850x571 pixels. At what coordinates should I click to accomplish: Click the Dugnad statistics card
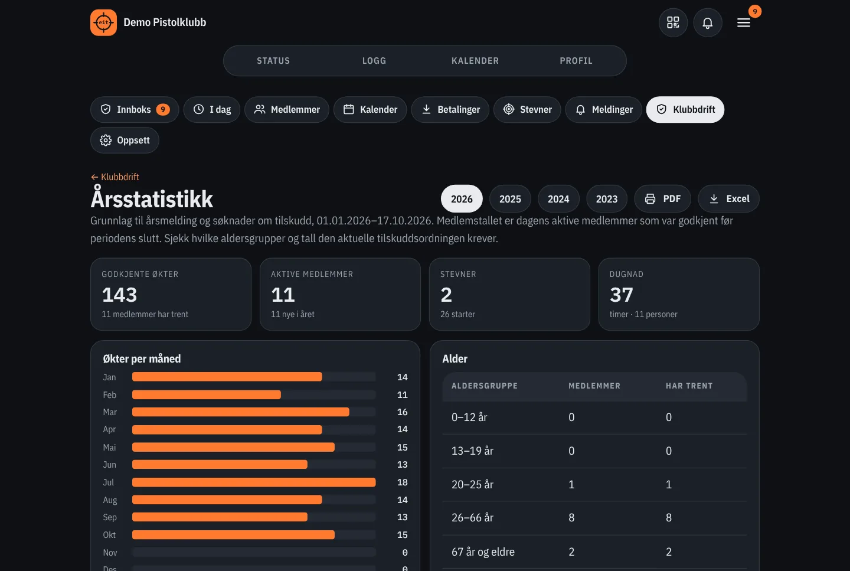(x=679, y=294)
